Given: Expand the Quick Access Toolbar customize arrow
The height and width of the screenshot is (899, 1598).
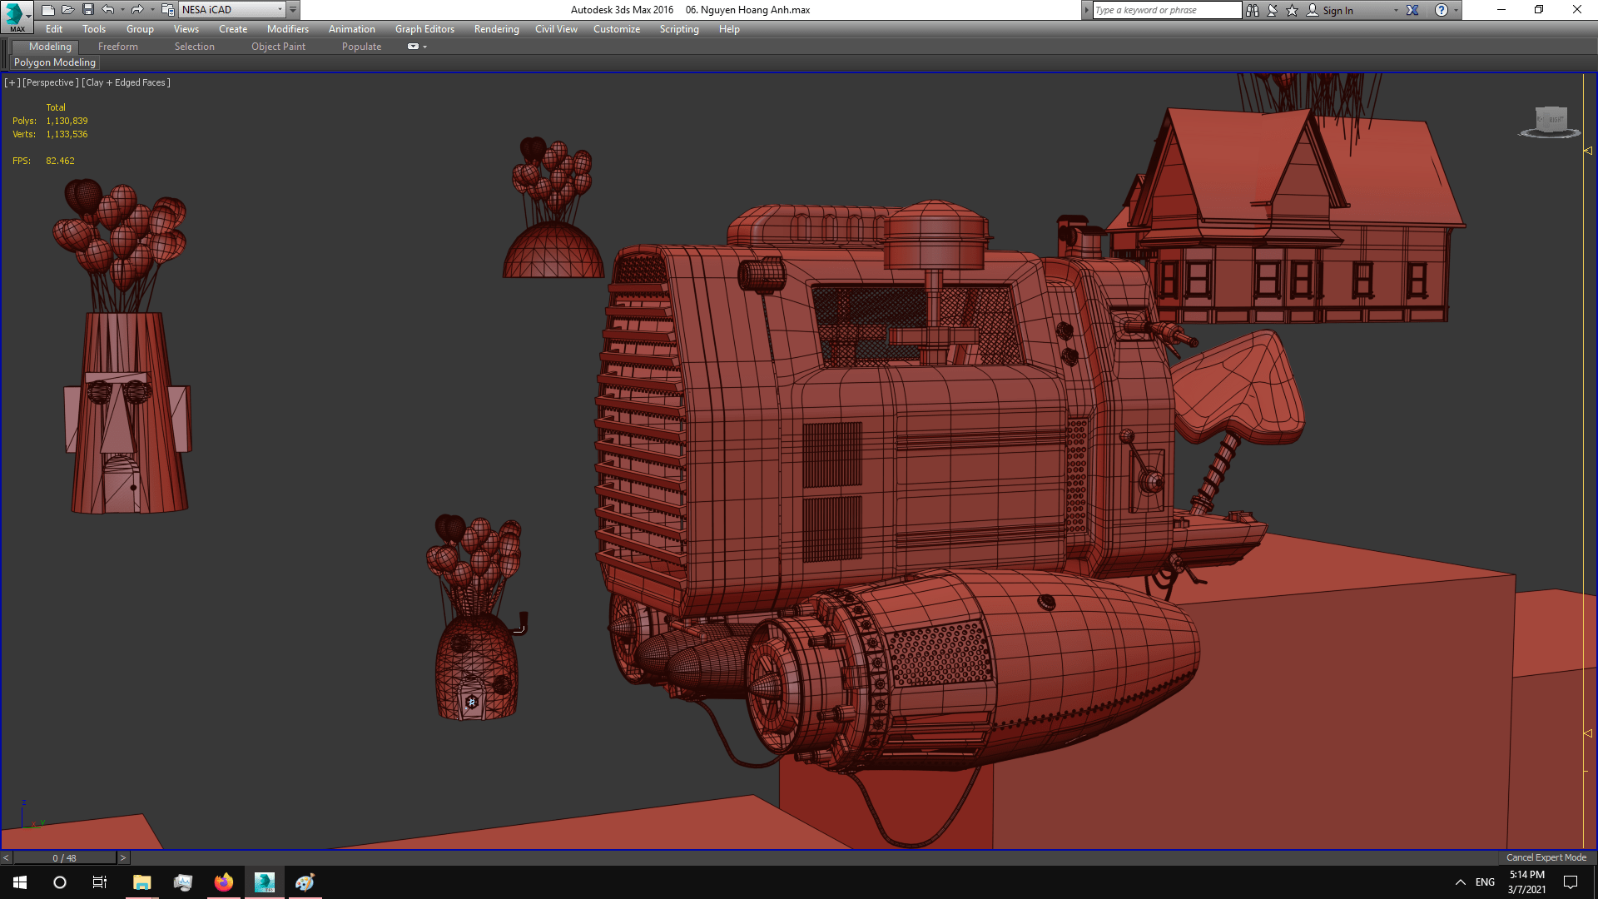Looking at the screenshot, I should [x=293, y=10].
